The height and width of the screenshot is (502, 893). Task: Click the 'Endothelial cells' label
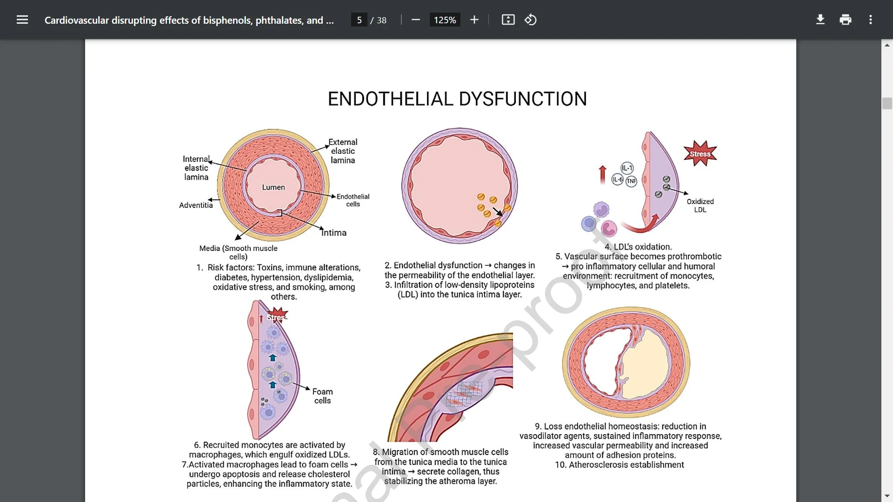[353, 200]
